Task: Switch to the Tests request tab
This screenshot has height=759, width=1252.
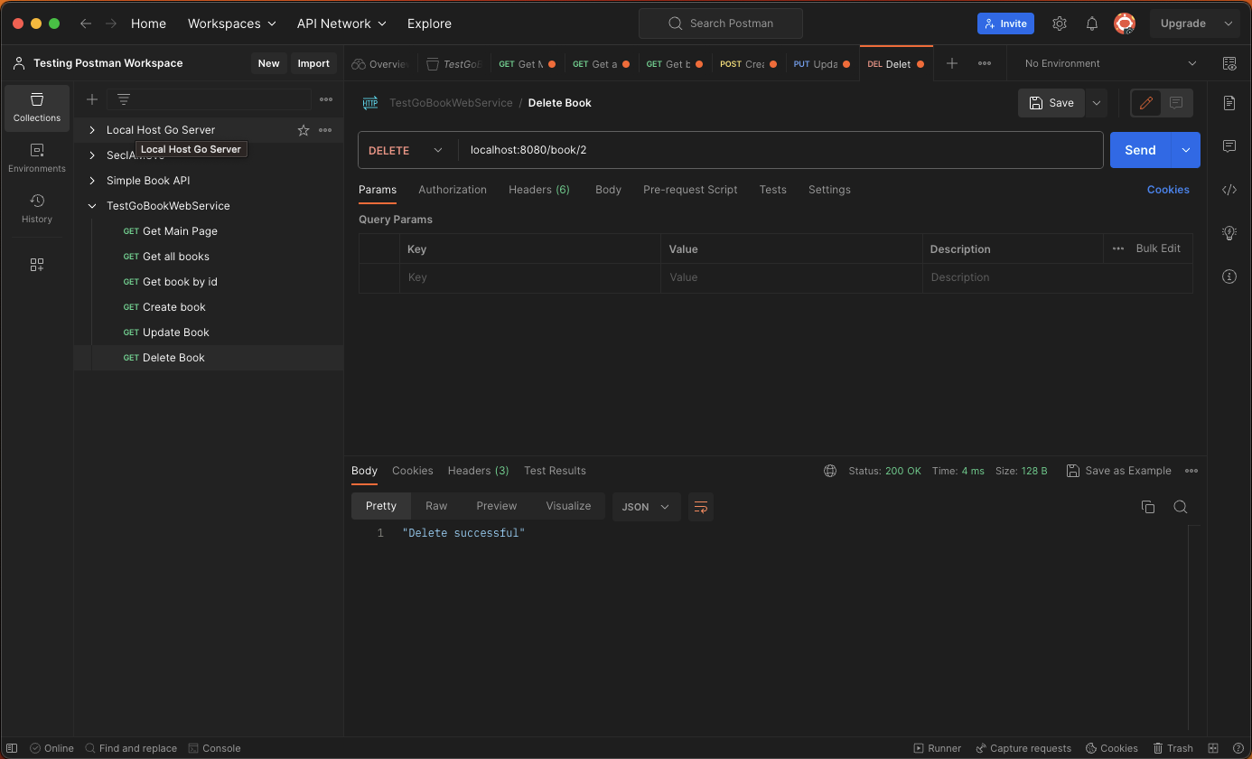Action: tap(772, 190)
